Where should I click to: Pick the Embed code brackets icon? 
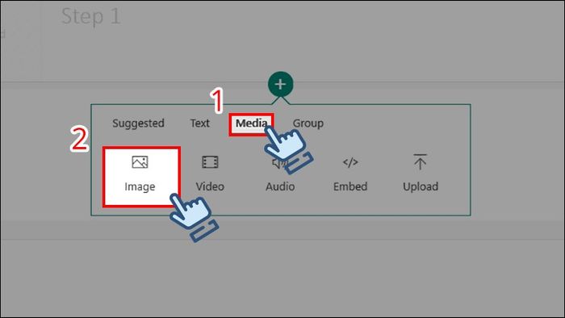(x=350, y=162)
